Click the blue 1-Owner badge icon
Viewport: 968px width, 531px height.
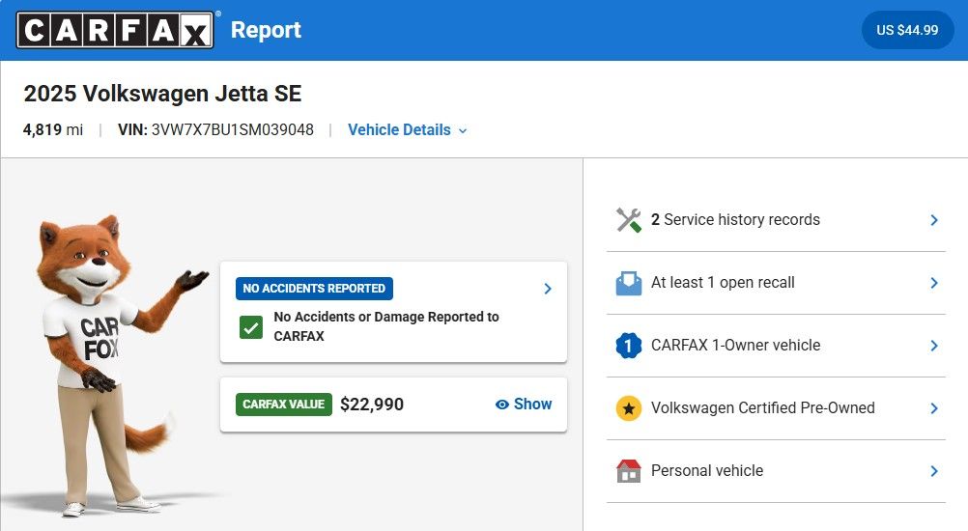pos(629,346)
